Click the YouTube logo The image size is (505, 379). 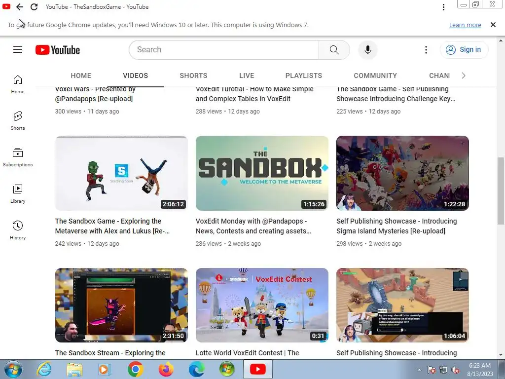58,50
